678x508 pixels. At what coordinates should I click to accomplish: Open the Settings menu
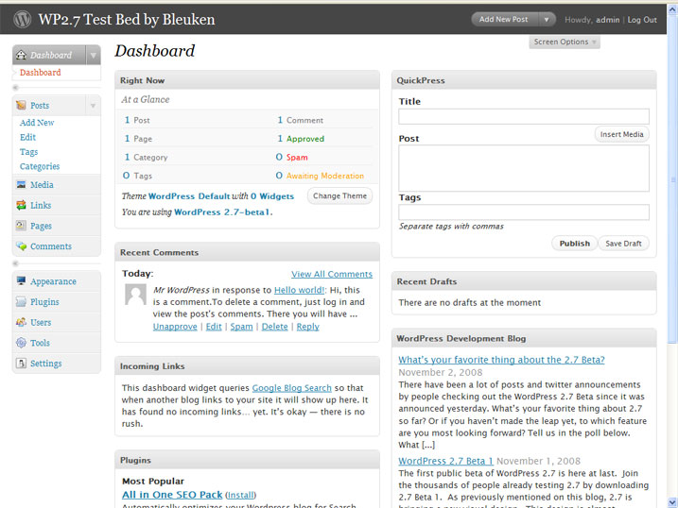click(45, 364)
